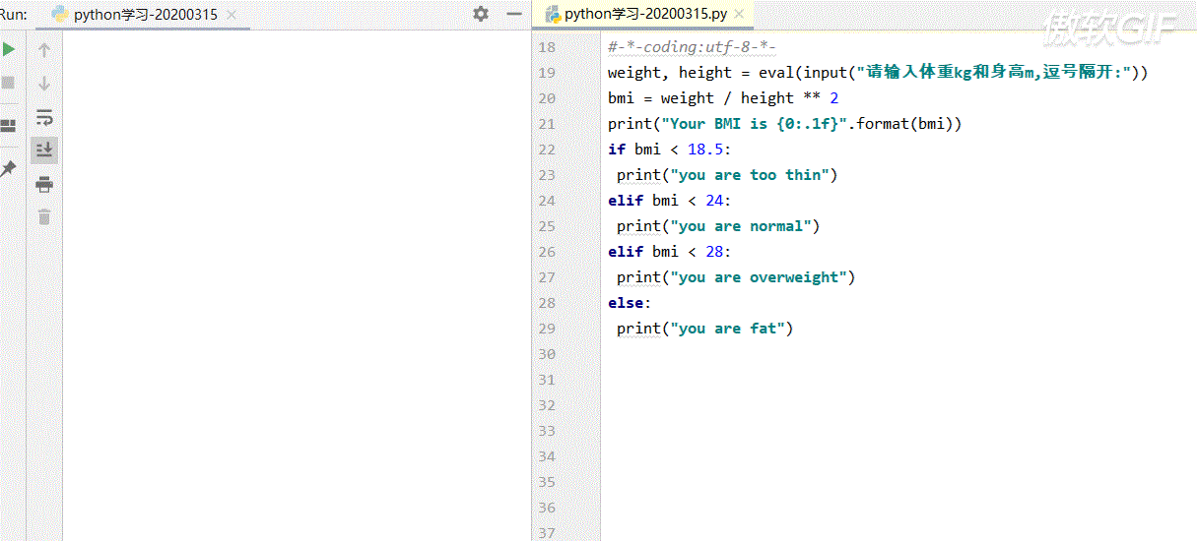Click the 'Your BMI is {0:.1f}' string
This screenshot has width=1197, height=541.
click(x=754, y=124)
